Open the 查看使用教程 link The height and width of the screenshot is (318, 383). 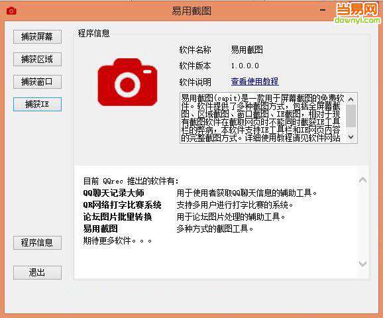coord(254,81)
